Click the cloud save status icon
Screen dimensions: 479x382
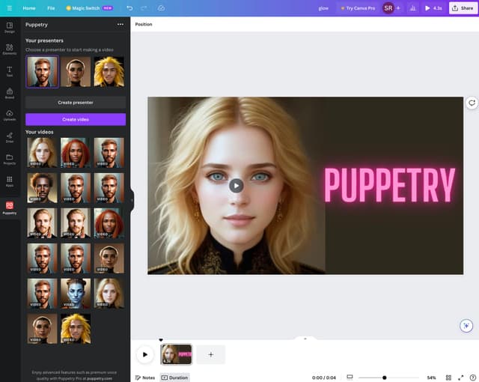point(162,8)
